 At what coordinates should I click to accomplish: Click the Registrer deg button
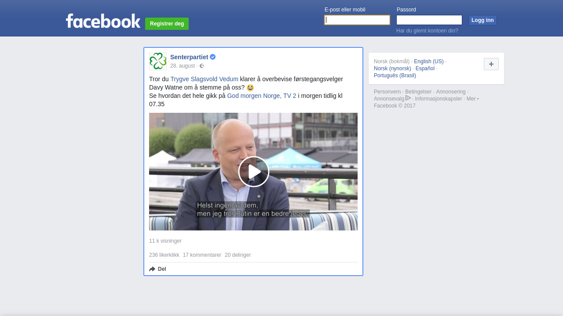(x=167, y=24)
